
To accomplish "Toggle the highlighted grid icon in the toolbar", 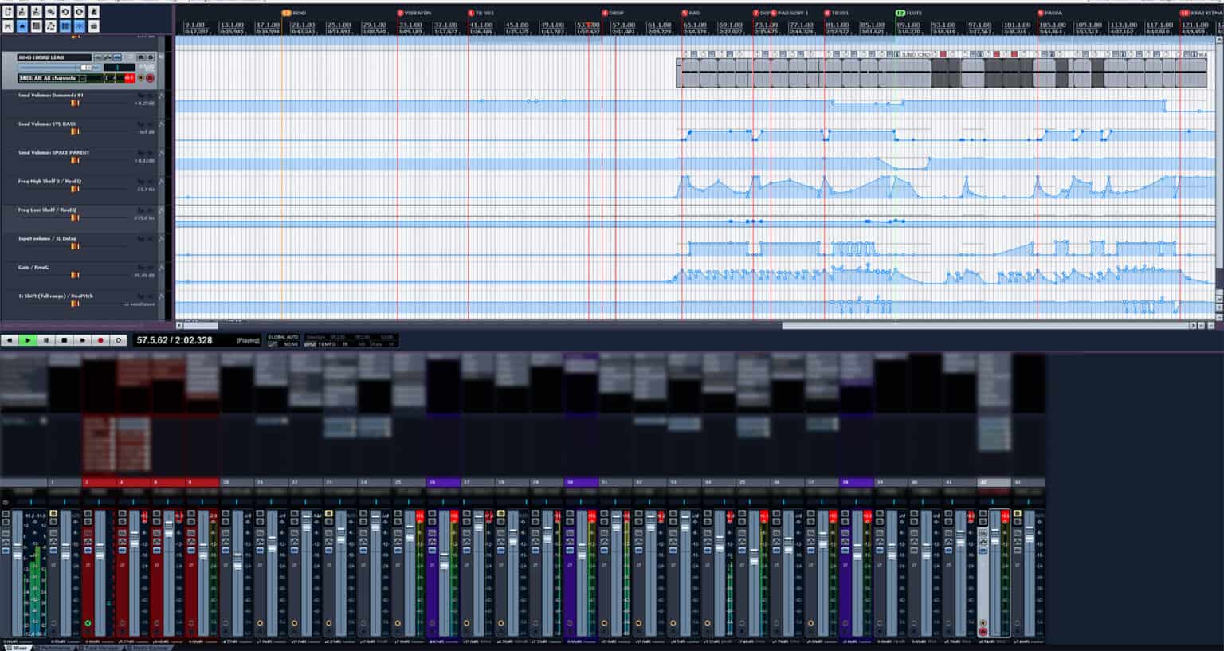I will click(65, 25).
